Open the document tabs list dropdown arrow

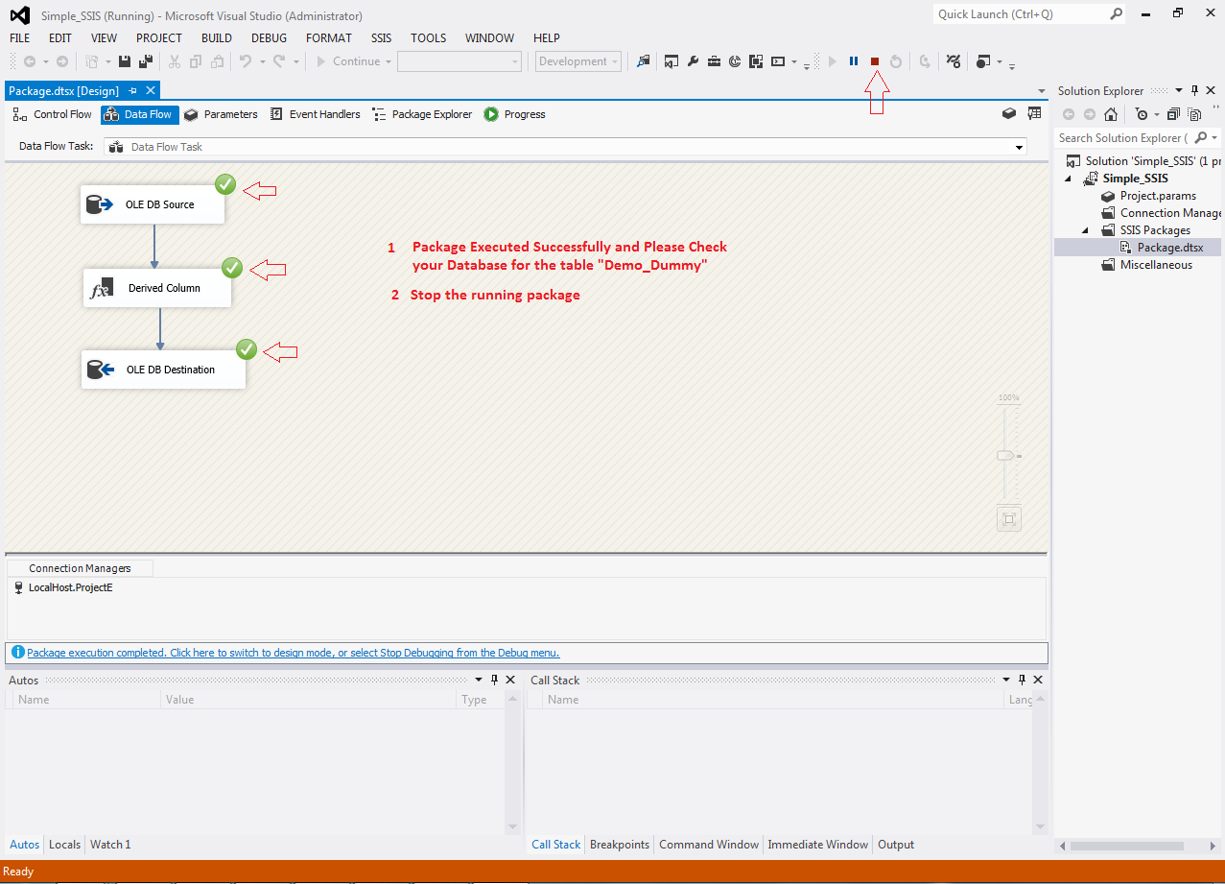coord(1042,91)
